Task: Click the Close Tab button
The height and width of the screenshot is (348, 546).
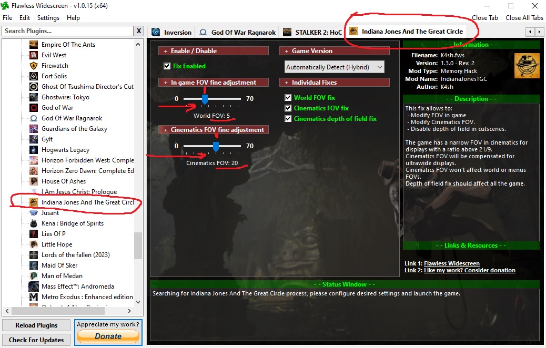Action: point(484,18)
